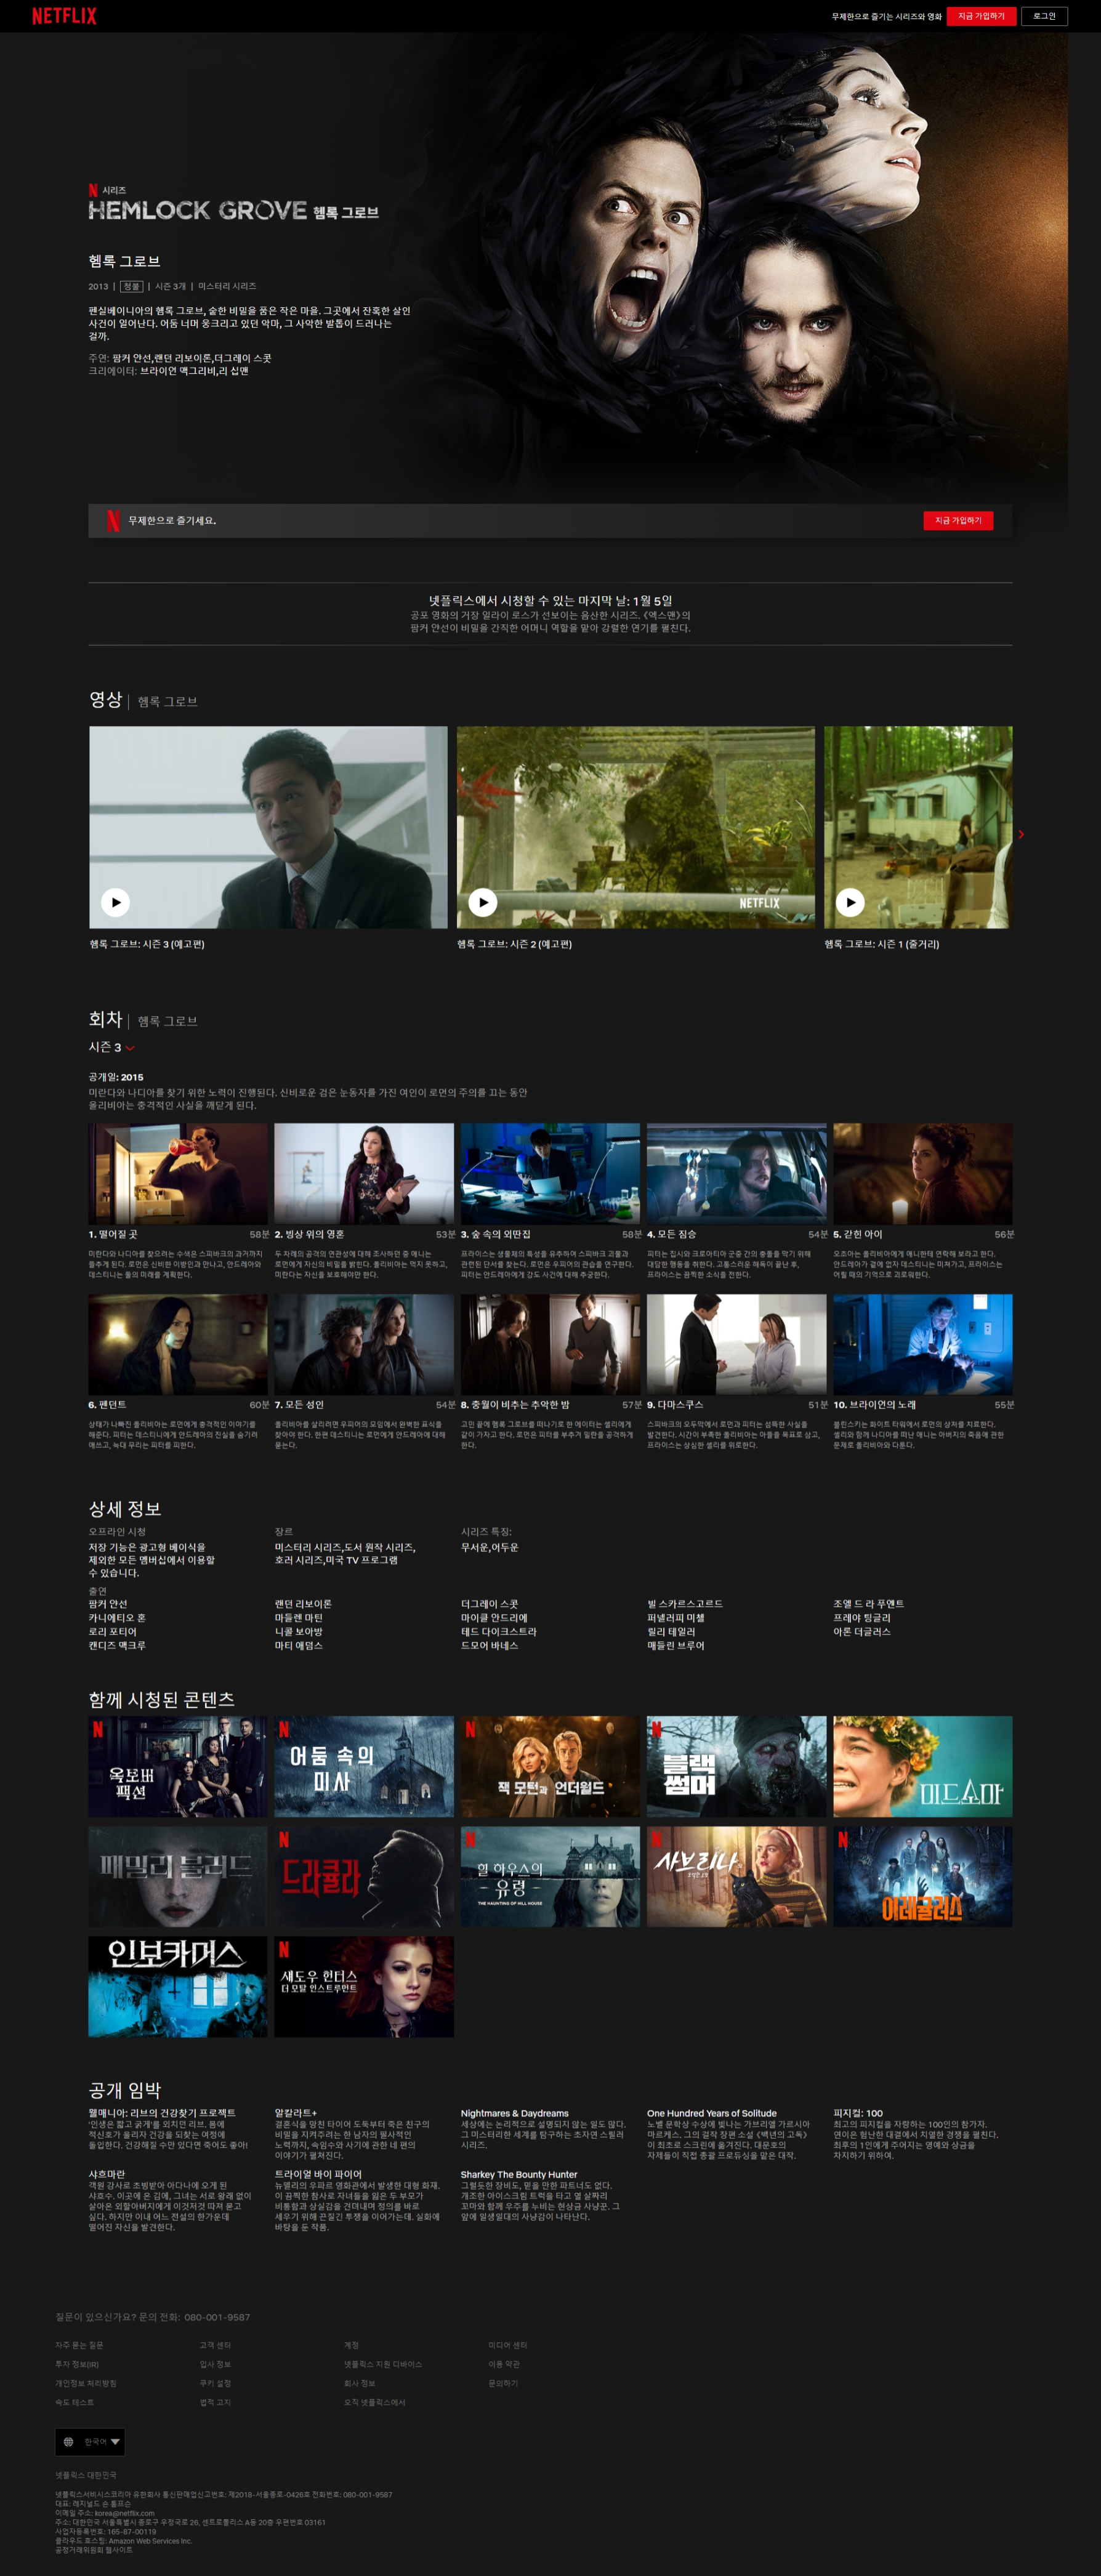Open the 미드소마 title card
This screenshot has width=1101, height=2576.
pyautogui.click(x=923, y=1767)
